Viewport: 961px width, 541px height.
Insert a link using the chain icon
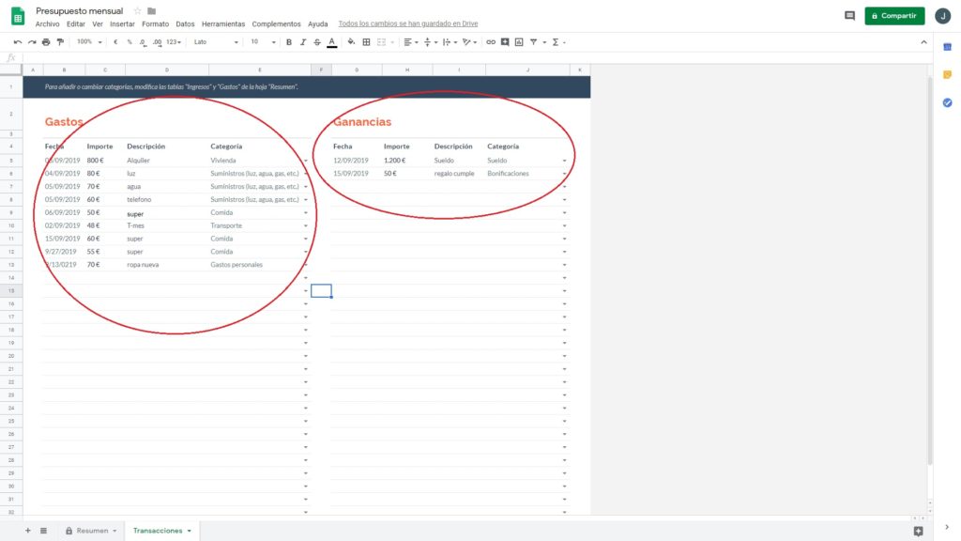click(x=490, y=42)
